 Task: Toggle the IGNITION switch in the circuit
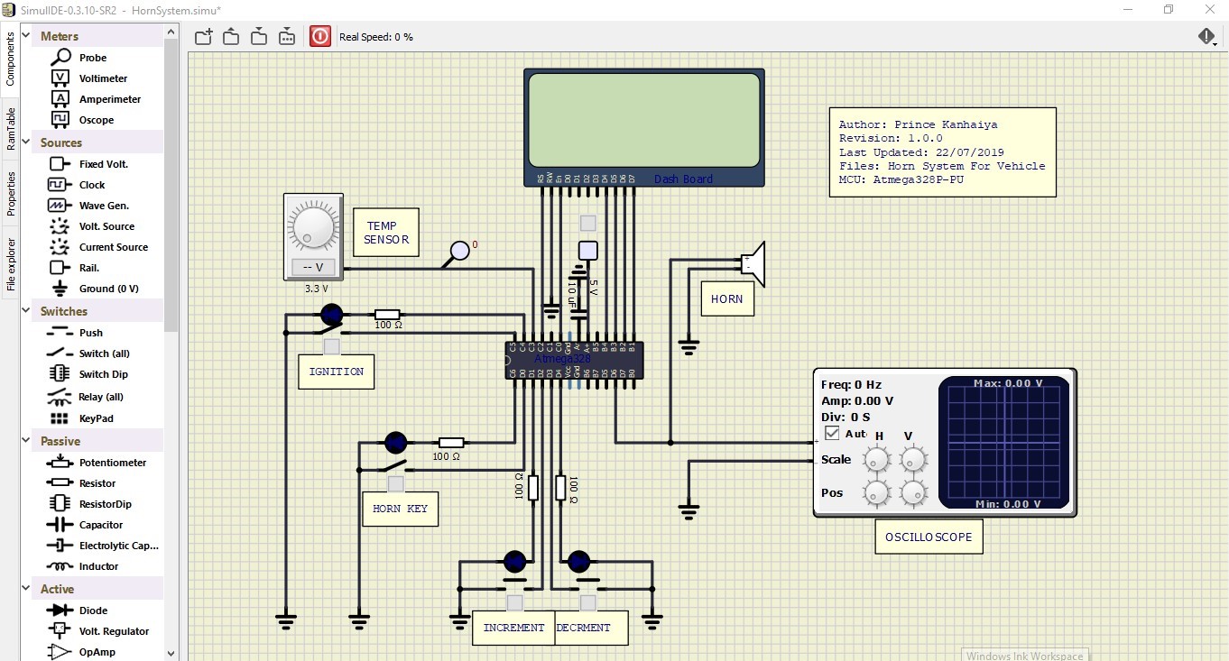pyautogui.click(x=330, y=315)
